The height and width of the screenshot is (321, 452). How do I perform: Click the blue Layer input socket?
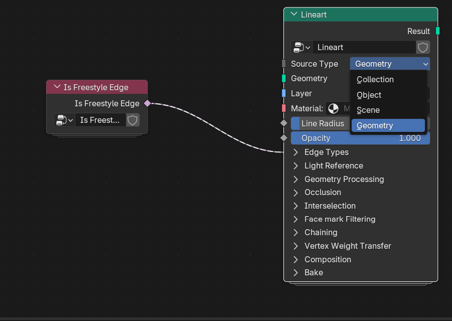[x=283, y=93]
